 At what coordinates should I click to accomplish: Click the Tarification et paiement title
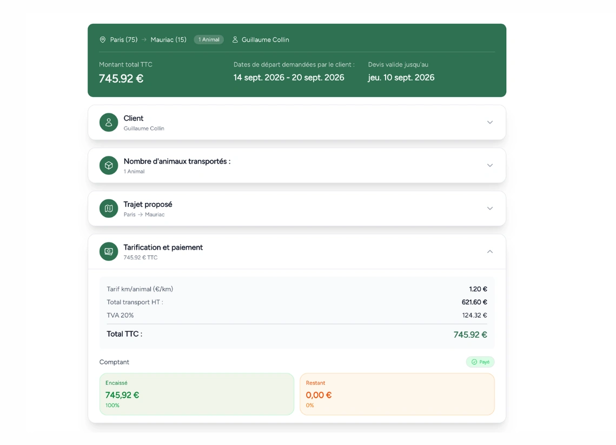tap(163, 247)
